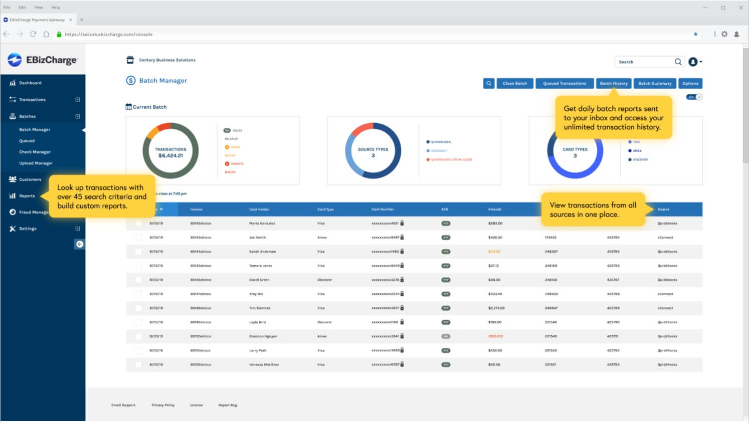Switch off the On toggle below Options

(694, 97)
